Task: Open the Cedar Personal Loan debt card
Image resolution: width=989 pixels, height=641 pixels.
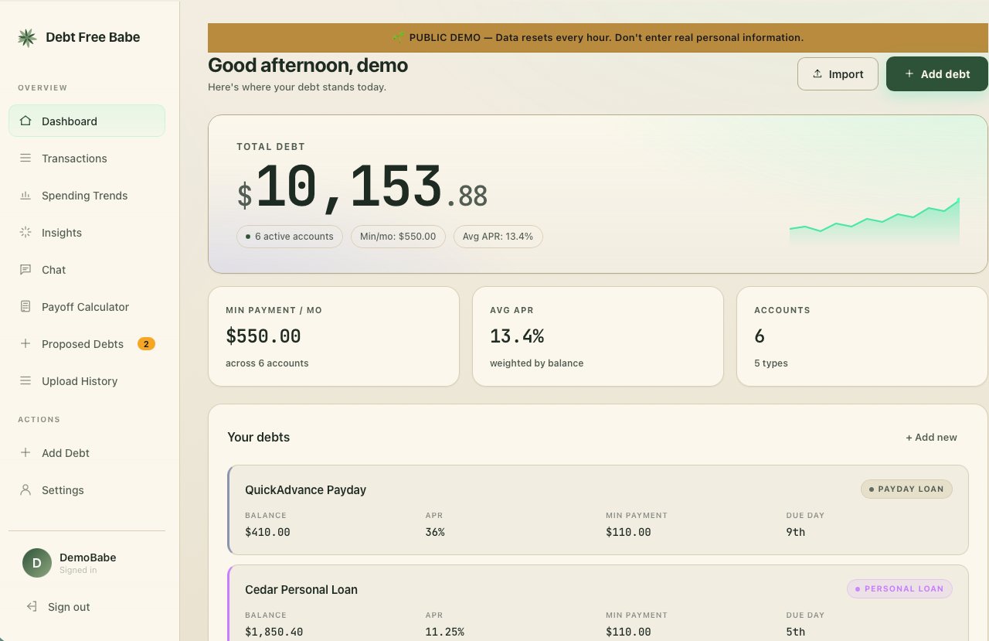Action: [x=598, y=603]
